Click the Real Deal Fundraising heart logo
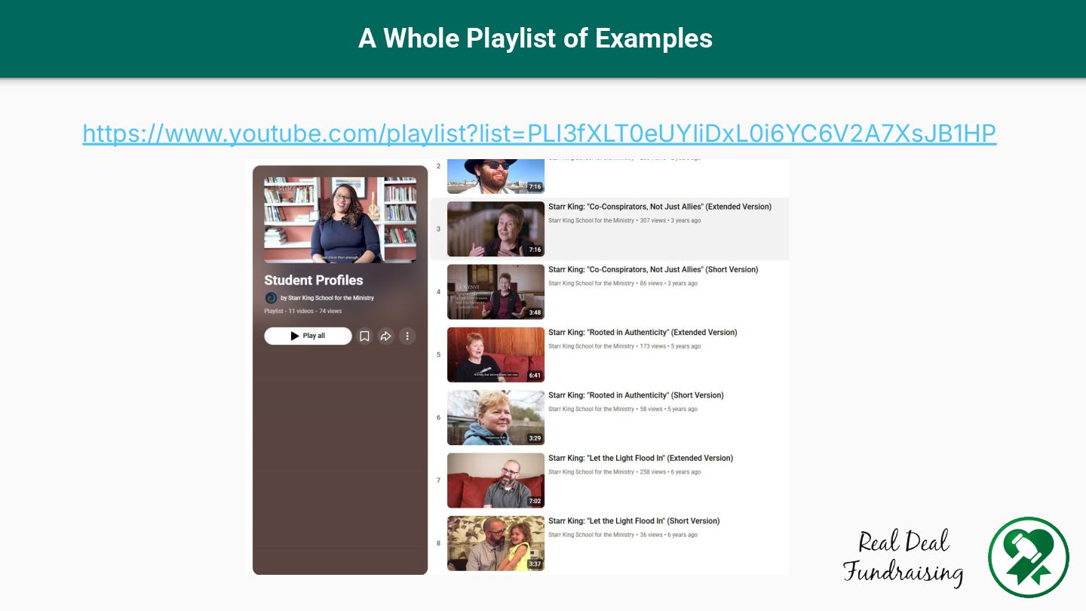 pos(1029,557)
